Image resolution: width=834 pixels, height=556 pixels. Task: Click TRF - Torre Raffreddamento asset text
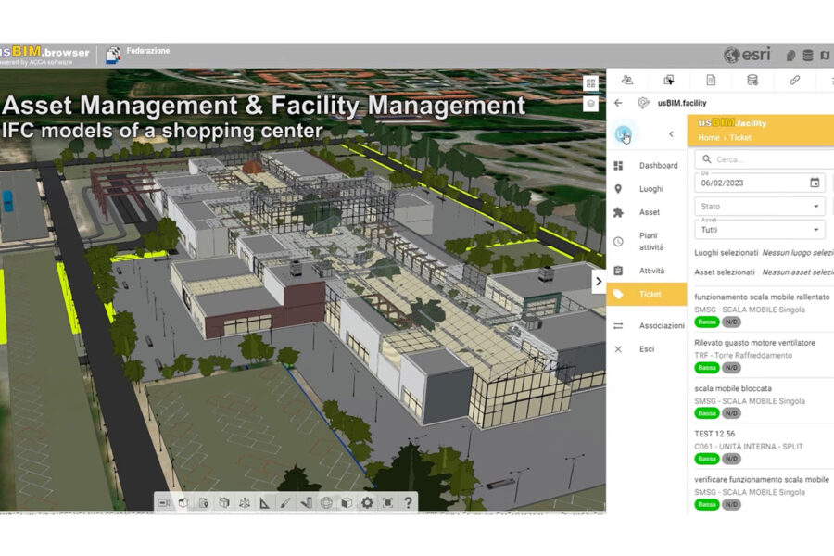[x=743, y=356]
